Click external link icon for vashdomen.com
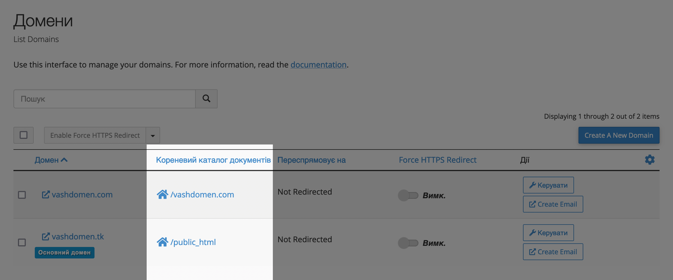 tap(46, 195)
